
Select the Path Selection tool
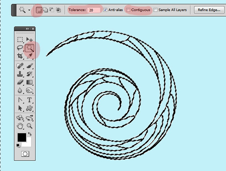(x=20, y=108)
